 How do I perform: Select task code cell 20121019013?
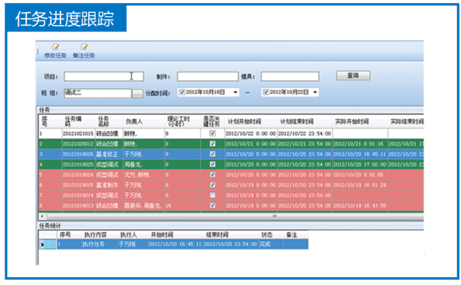coord(78,205)
